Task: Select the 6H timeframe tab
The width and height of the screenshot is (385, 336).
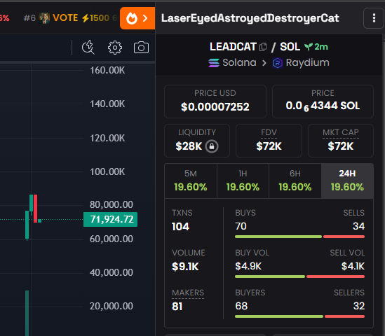Action: (x=295, y=181)
